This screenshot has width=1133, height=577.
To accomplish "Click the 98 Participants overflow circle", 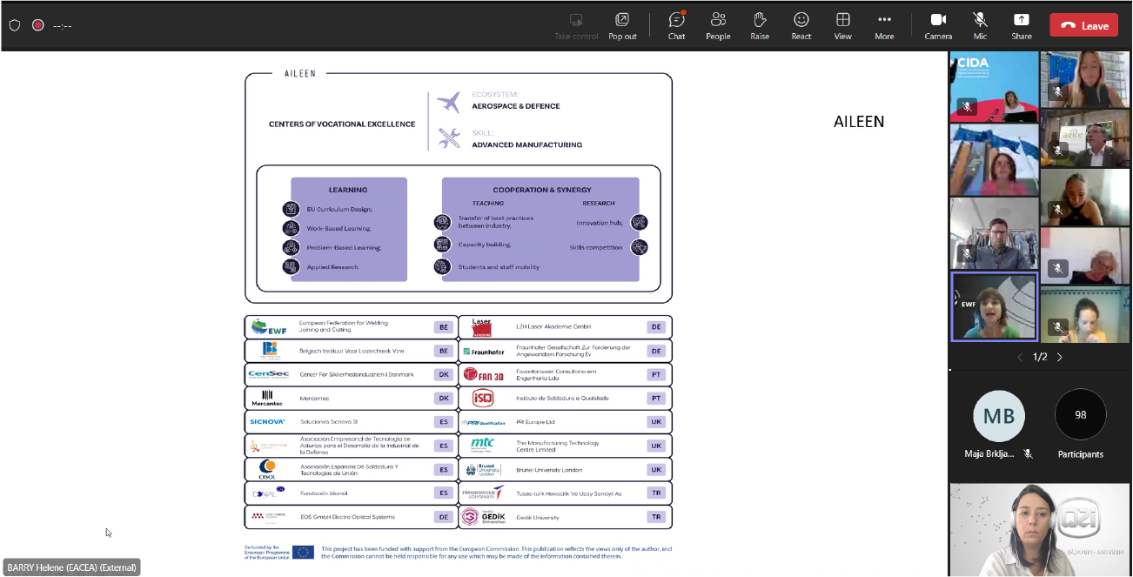I will pyautogui.click(x=1081, y=415).
